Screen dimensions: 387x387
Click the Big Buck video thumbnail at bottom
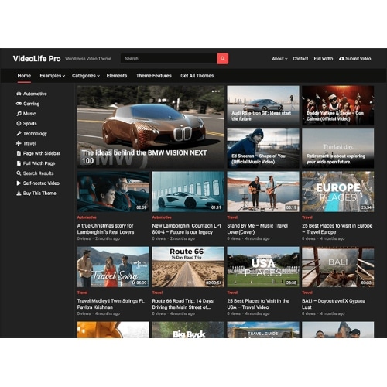[188, 330]
